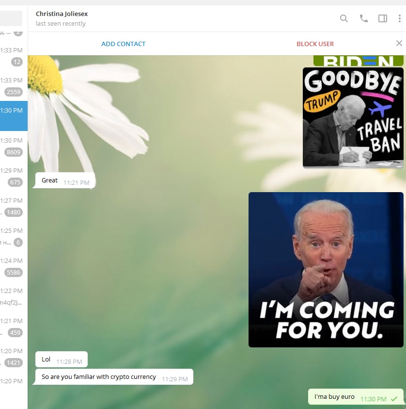Open the Goodbye Trump Travel Ban sticker
The height and width of the screenshot is (409, 406).
pos(353,117)
